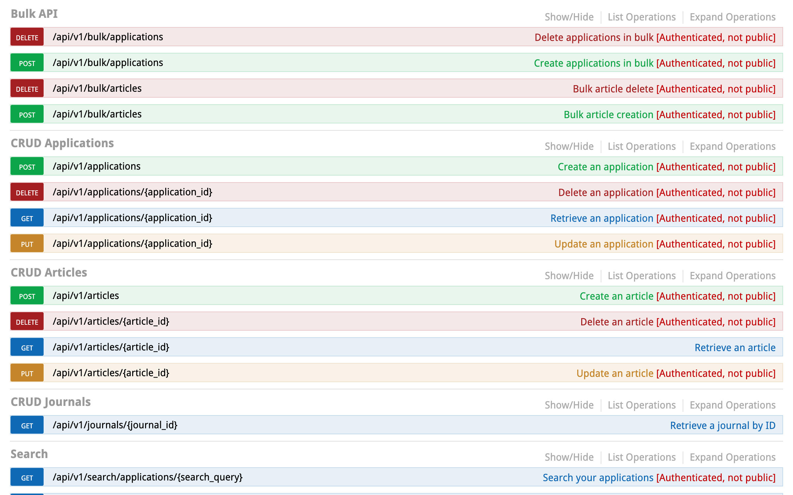793x495 pixels.
Task: Toggle Show/Hide for CRUD Articles section
Action: (x=569, y=276)
